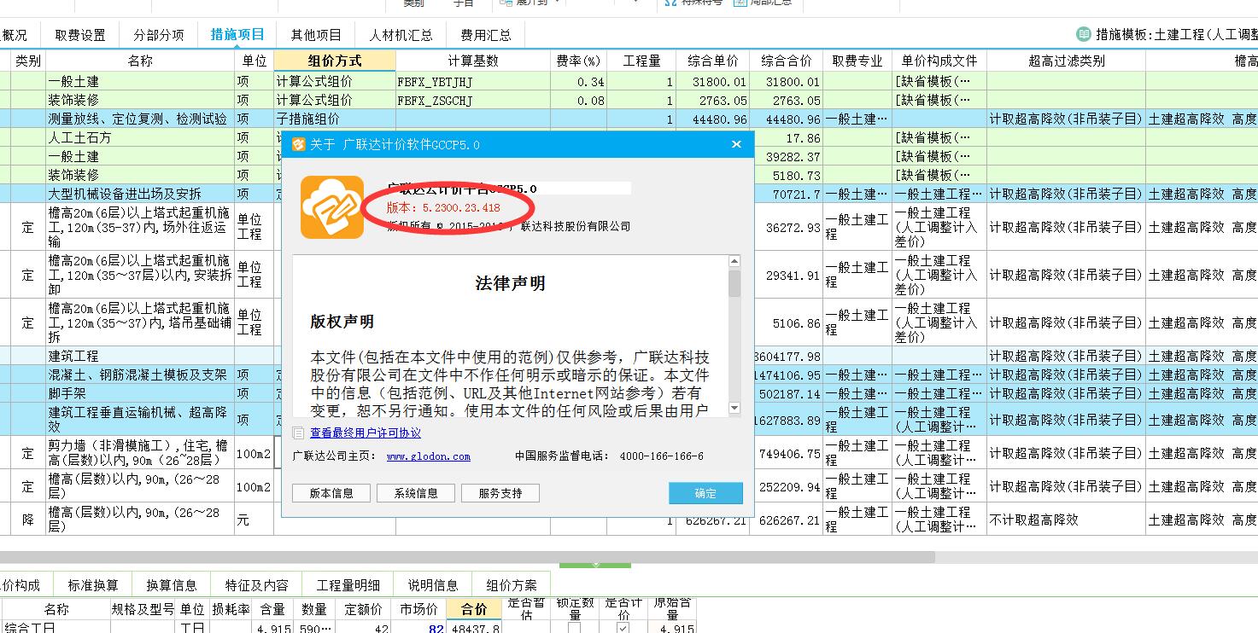The height and width of the screenshot is (633, 1258).
Task: Click the 措施模板:土建工程 label
Action: coord(1177,35)
